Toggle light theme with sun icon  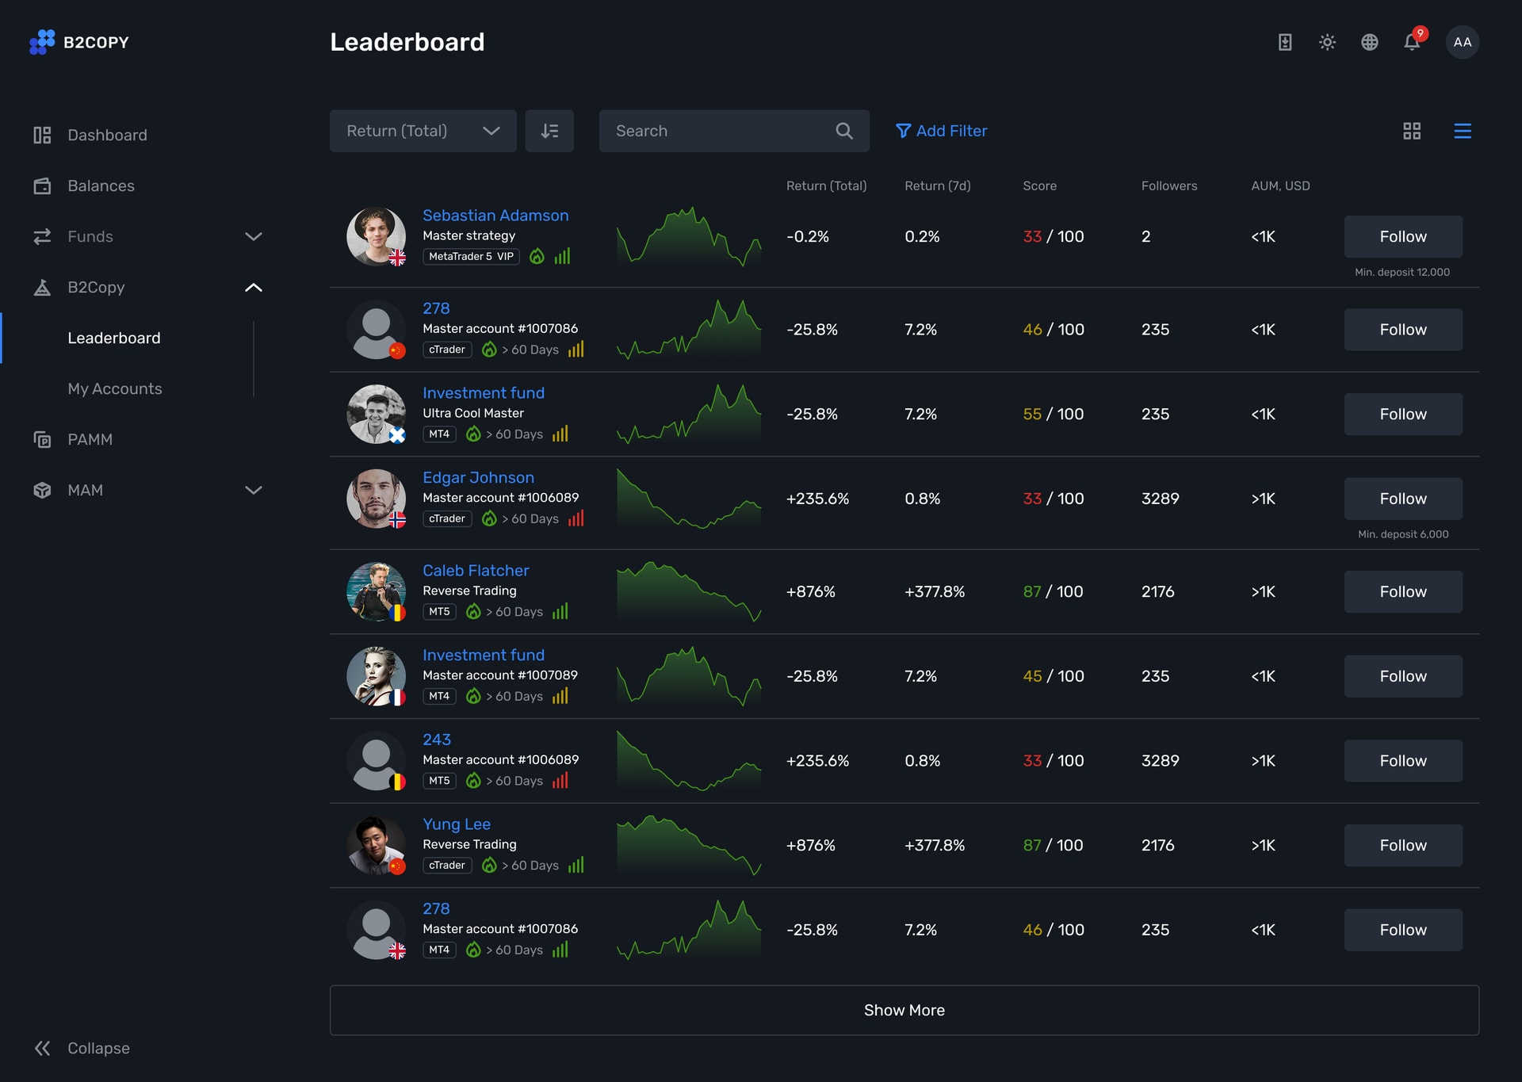pos(1327,42)
